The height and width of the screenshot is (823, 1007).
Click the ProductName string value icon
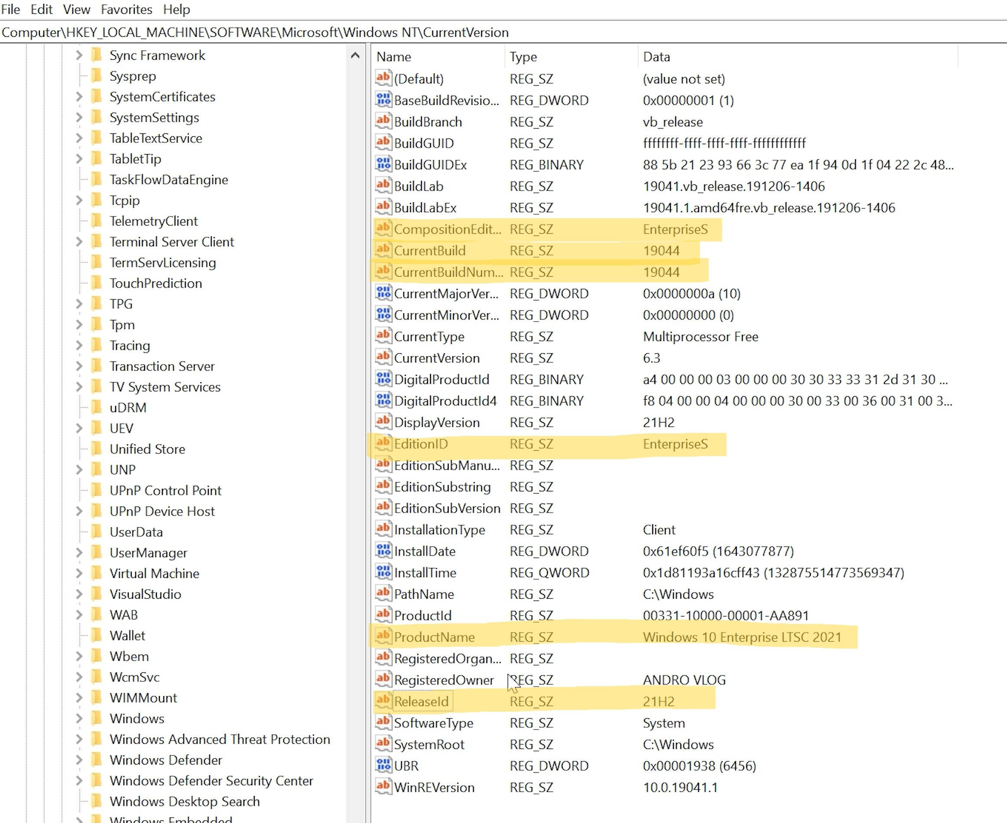(x=383, y=636)
